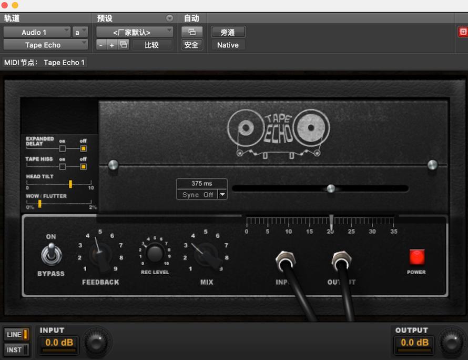The width and height of the screenshot is (468, 360).
Task: Turn Expanded Delay off
Action: 83,148
